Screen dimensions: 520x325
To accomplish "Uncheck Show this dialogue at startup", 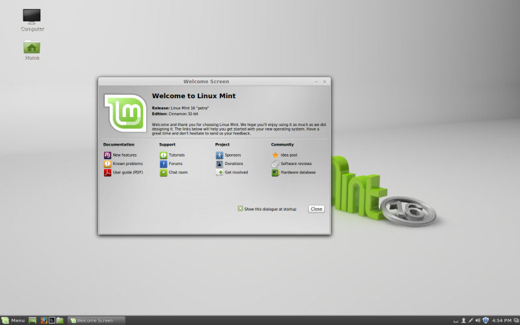I will (240, 209).
